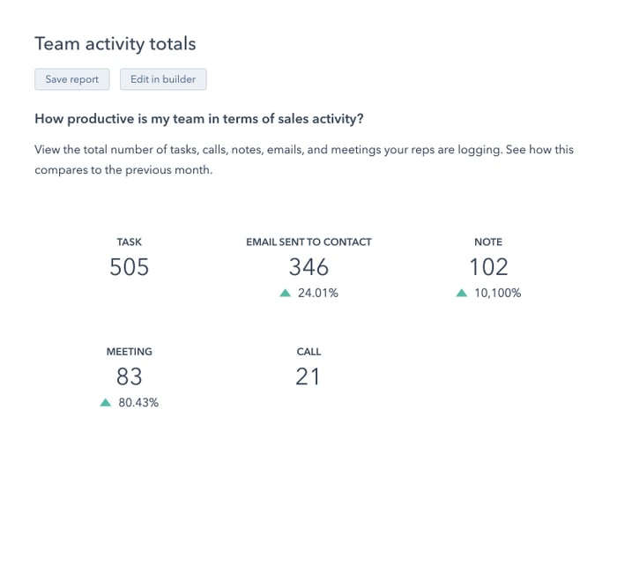Click the green up arrow under Meeting count

click(x=106, y=403)
